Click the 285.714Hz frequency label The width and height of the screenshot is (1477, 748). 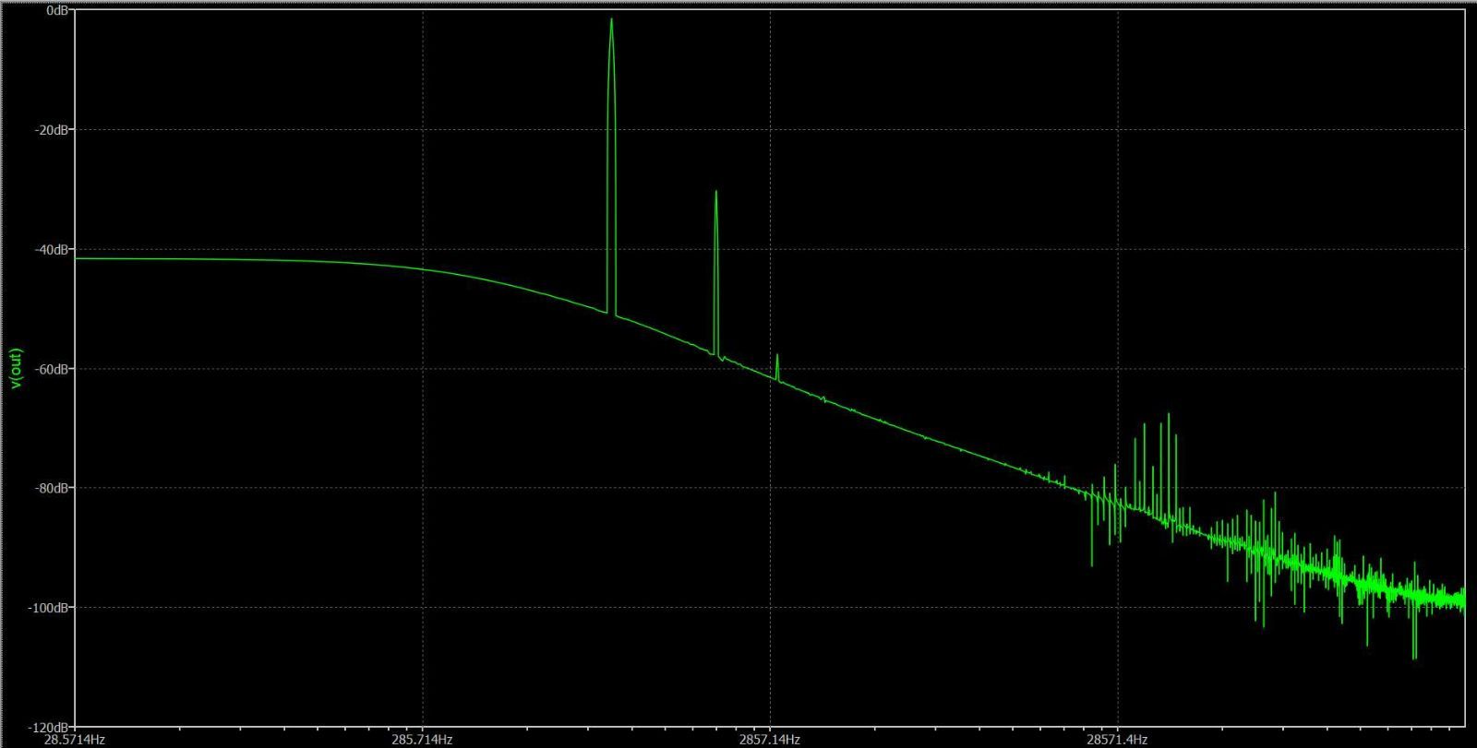point(423,740)
